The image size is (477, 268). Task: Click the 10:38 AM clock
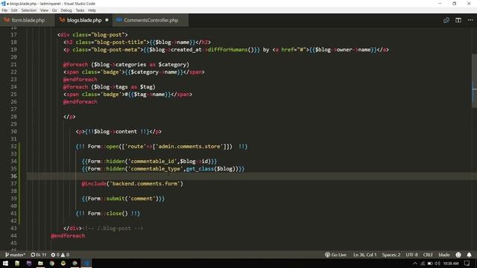451,263
